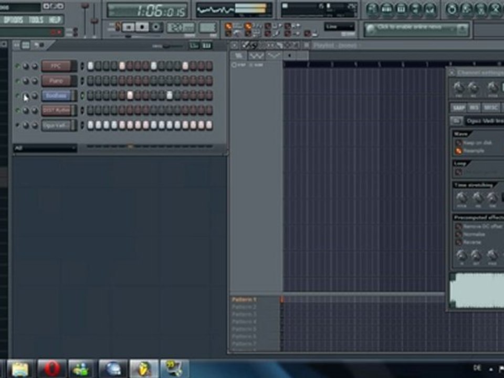504x378 pixels.
Task: Mute the DIST Rythm channel LED
Action: 17,111
